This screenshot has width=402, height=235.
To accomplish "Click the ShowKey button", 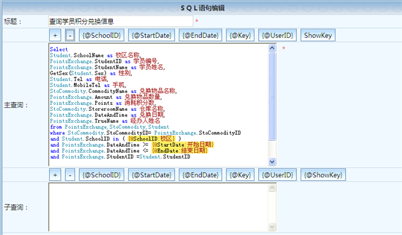I will click(318, 35).
